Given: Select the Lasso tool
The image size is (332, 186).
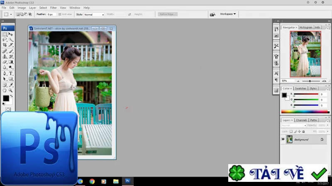Looking at the screenshot, I should 5,40.
